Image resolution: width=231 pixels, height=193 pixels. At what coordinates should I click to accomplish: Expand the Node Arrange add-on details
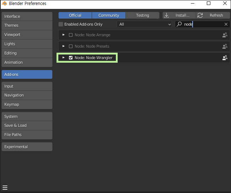pyautogui.click(x=64, y=35)
